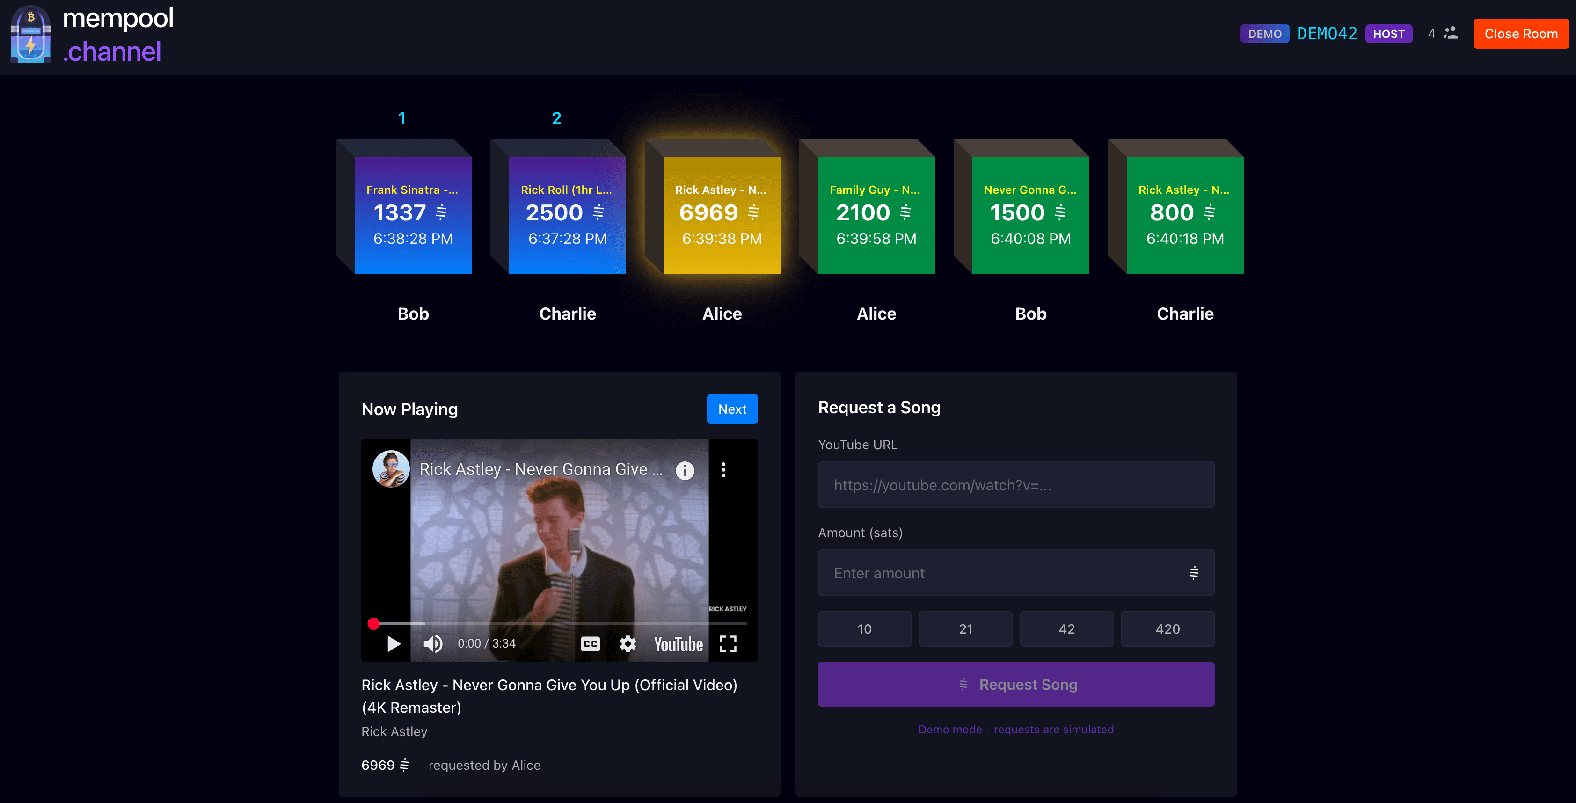This screenshot has height=803, width=1576.
Task: Select the Frank Sinatra 1337 block
Action: tap(413, 214)
